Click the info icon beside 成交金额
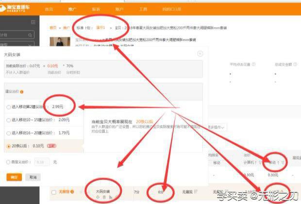 click(295, 64)
